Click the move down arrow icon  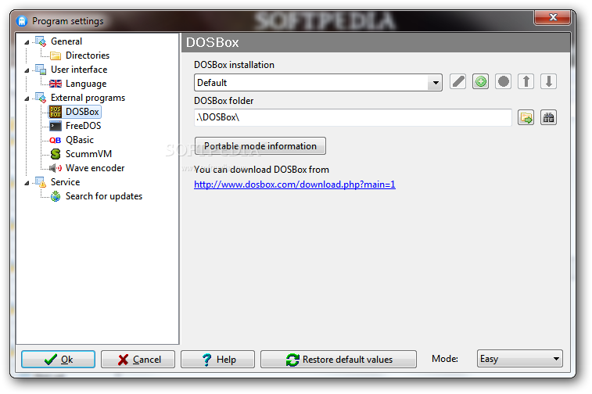pyautogui.click(x=548, y=81)
